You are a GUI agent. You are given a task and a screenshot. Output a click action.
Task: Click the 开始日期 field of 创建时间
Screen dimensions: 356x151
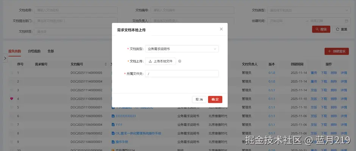[286, 21]
